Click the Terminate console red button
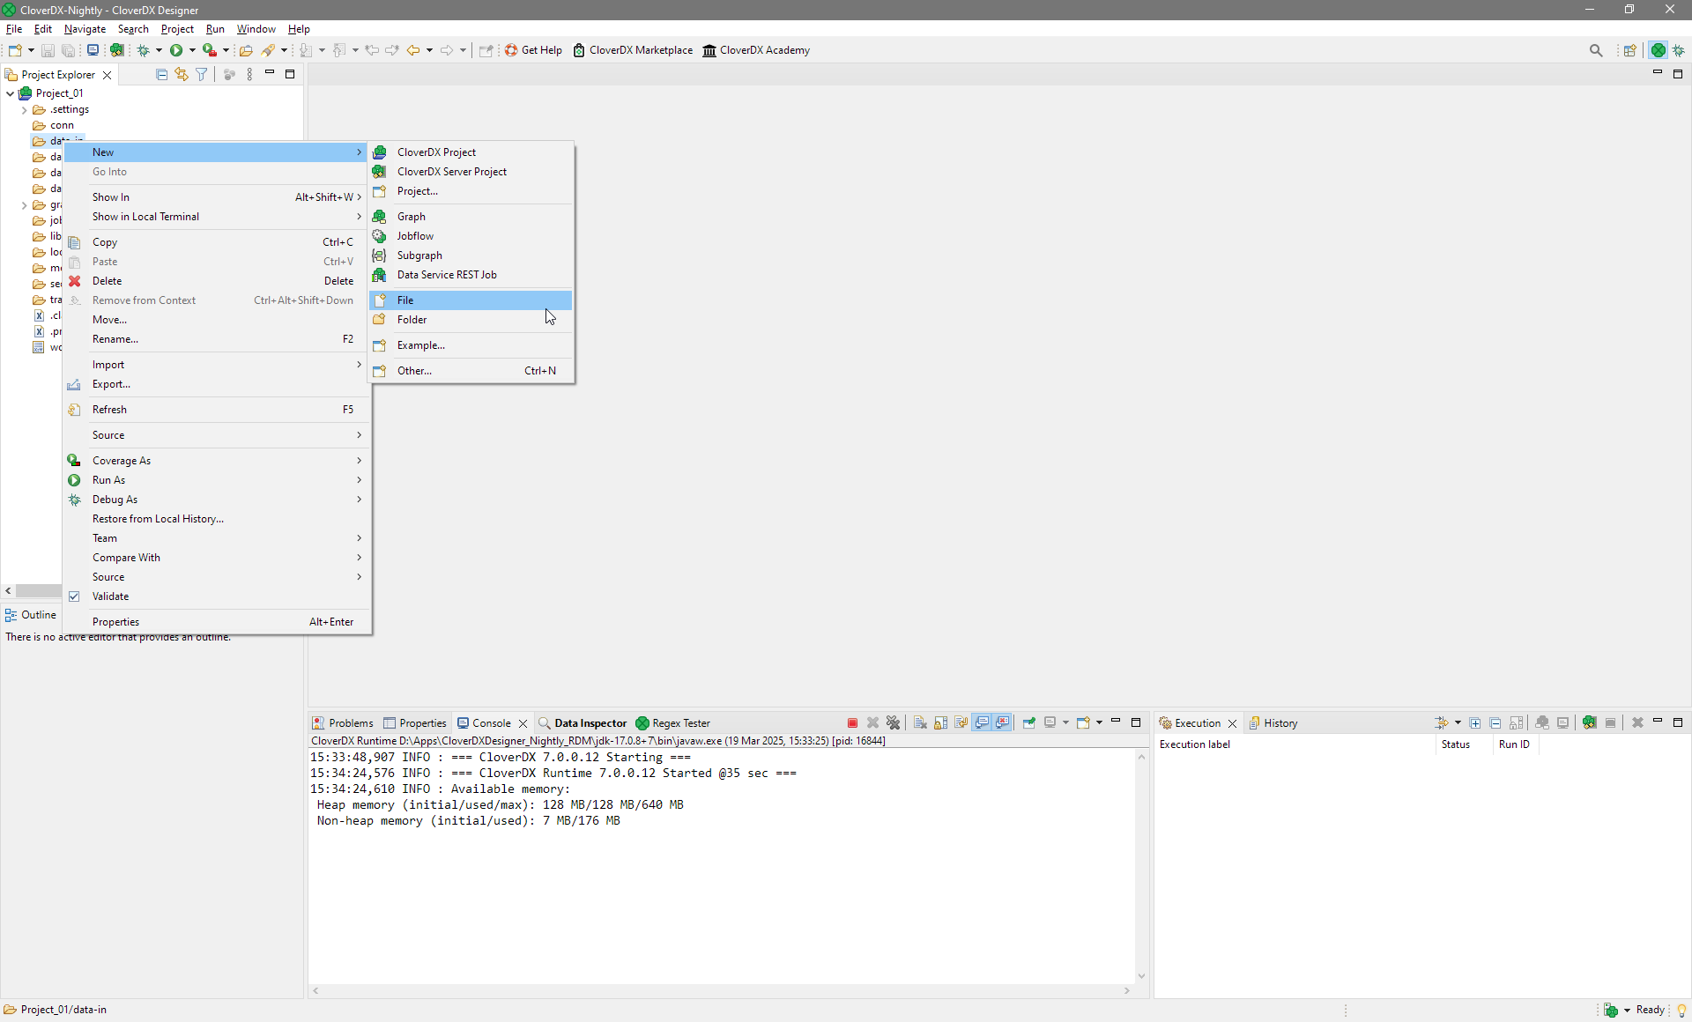 pyautogui.click(x=852, y=723)
